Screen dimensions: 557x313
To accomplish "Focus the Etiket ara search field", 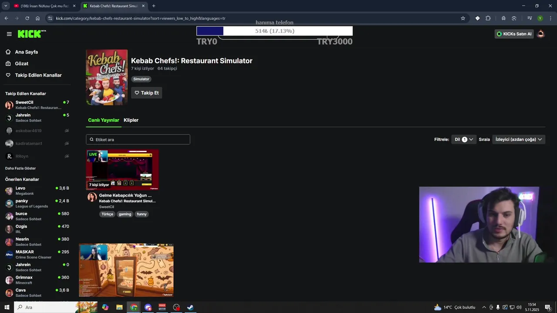I will click(x=138, y=140).
